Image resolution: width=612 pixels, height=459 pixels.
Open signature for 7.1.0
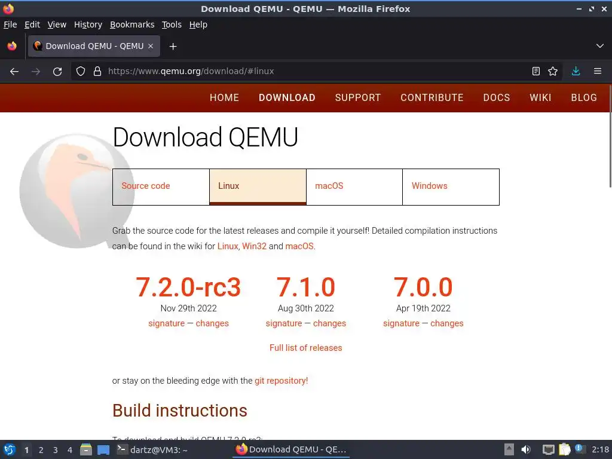coord(284,323)
